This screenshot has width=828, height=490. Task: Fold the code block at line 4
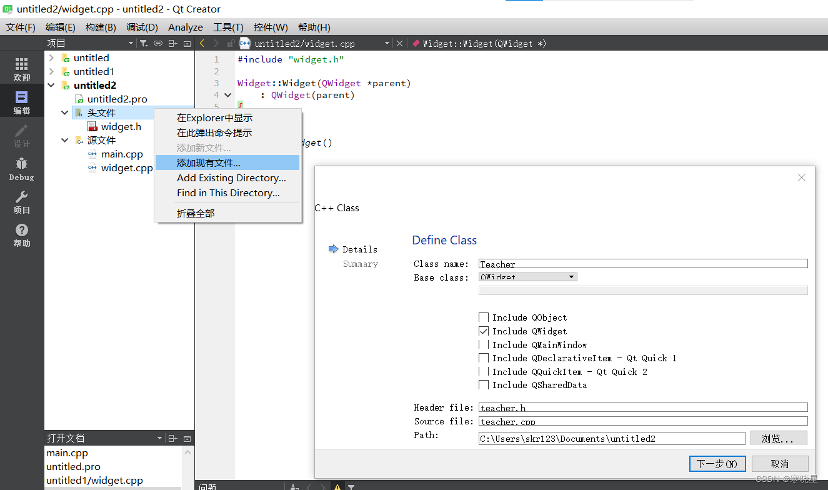click(228, 95)
